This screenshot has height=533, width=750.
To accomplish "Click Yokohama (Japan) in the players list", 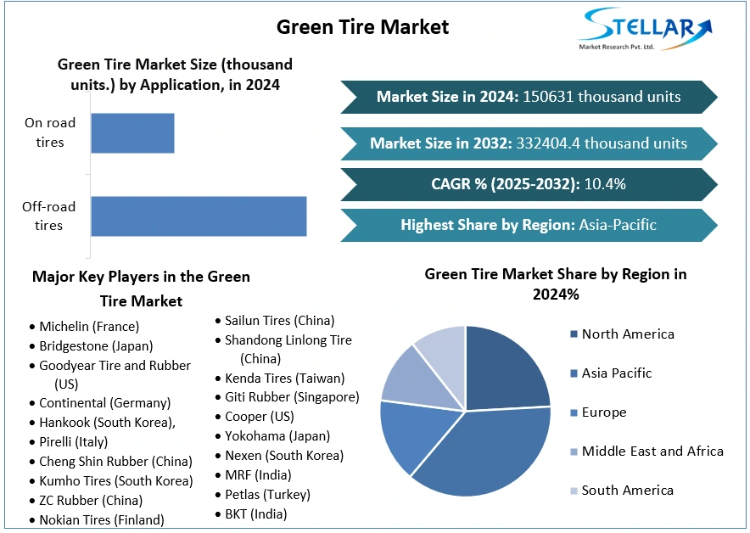I will (277, 436).
